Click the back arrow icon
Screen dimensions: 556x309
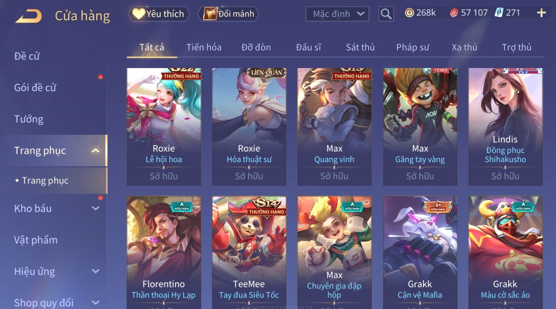click(28, 16)
